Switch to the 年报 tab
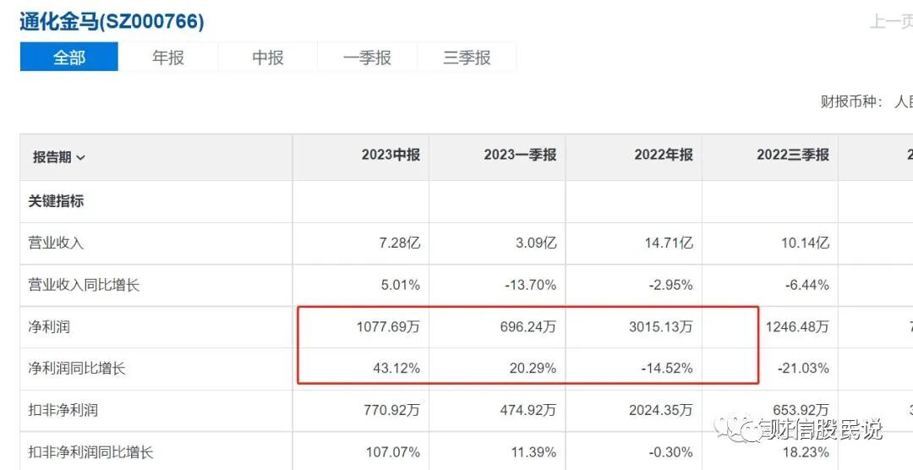The image size is (913, 470). coord(168,57)
